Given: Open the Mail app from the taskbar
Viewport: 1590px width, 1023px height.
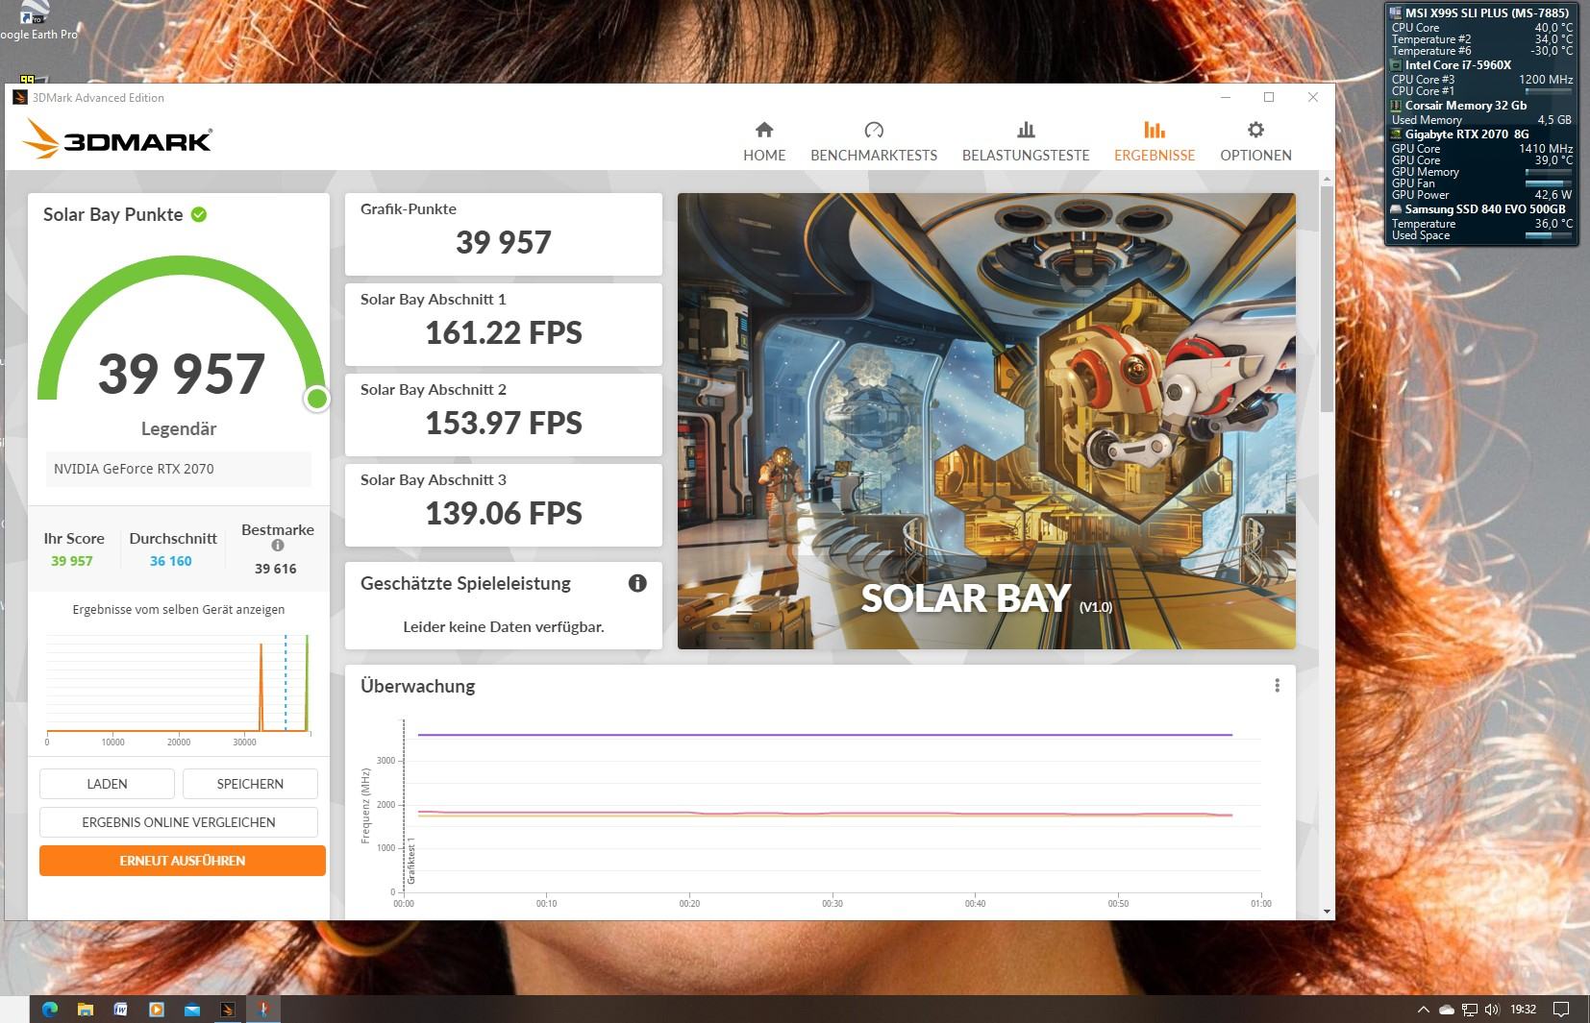Looking at the screenshot, I should pyautogui.click(x=192, y=1009).
